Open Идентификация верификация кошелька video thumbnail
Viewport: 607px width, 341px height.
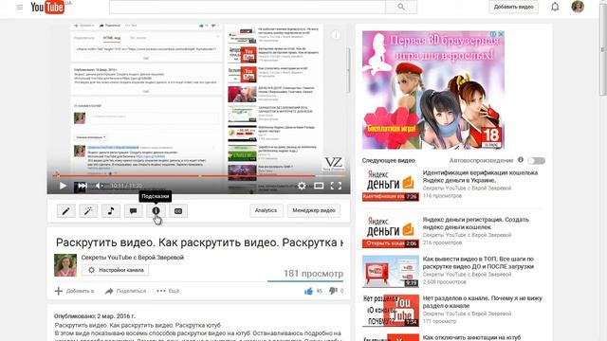coord(390,186)
